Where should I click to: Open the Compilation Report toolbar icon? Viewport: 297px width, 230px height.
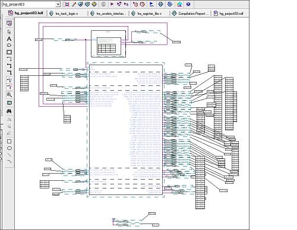pos(161,4)
